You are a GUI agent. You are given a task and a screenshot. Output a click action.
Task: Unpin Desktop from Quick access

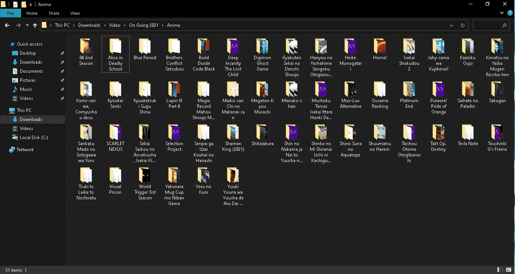click(x=62, y=53)
